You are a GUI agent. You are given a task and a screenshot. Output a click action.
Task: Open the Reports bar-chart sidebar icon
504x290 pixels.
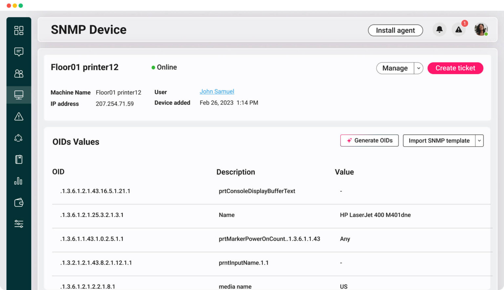(19, 181)
